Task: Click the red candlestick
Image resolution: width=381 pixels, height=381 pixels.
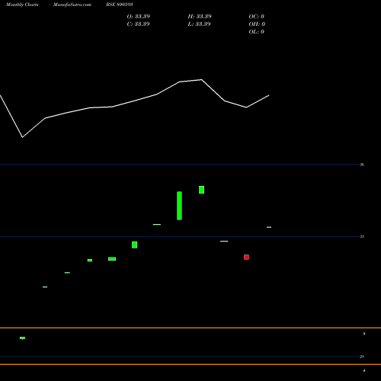Action: pyautogui.click(x=246, y=257)
